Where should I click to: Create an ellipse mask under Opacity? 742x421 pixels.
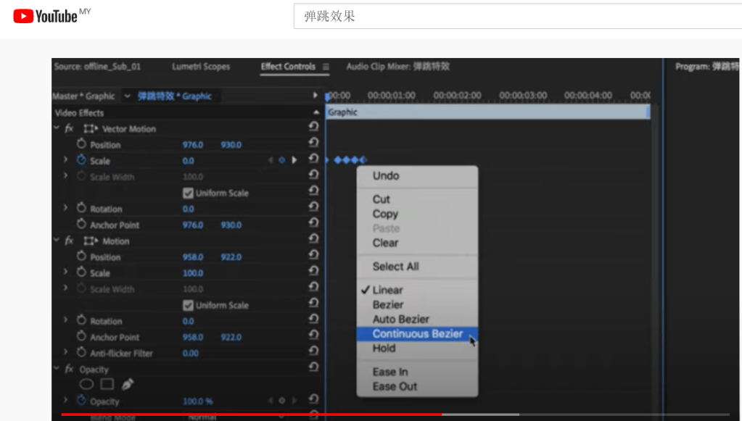(x=86, y=384)
